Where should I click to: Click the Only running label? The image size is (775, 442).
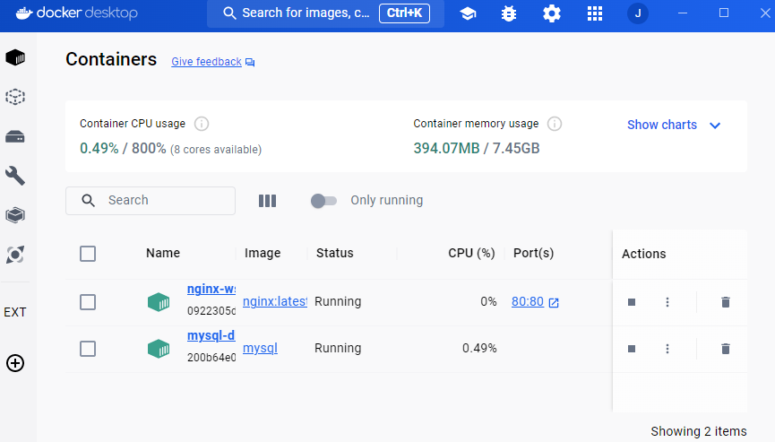(386, 200)
